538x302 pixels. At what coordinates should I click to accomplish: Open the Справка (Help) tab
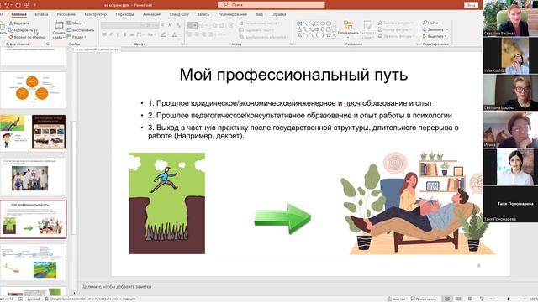(x=278, y=14)
